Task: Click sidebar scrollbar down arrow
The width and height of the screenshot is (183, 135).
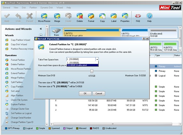Action: tap(47, 124)
